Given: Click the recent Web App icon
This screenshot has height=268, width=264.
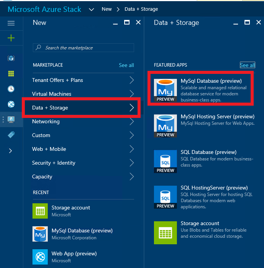Looking at the screenshot, I should point(40,257).
